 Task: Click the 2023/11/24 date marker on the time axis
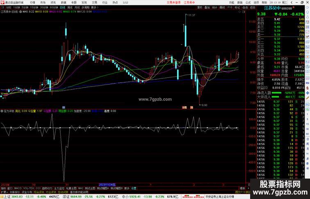pyautogui.click(x=107, y=185)
